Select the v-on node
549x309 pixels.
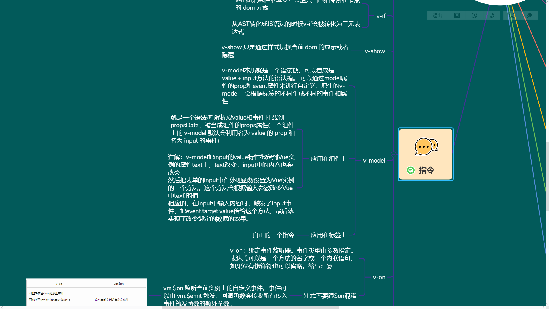click(x=379, y=277)
